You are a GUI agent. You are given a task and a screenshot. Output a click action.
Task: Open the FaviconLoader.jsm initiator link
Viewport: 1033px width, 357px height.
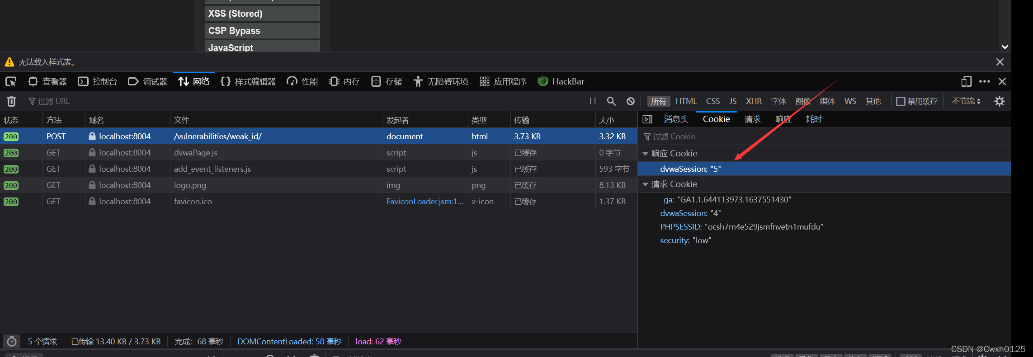[425, 202]
